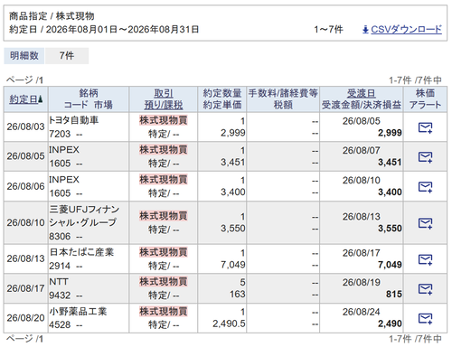Screen dimensions: 452x347
Task: Select stock code 4528
Action: (60, 325)
